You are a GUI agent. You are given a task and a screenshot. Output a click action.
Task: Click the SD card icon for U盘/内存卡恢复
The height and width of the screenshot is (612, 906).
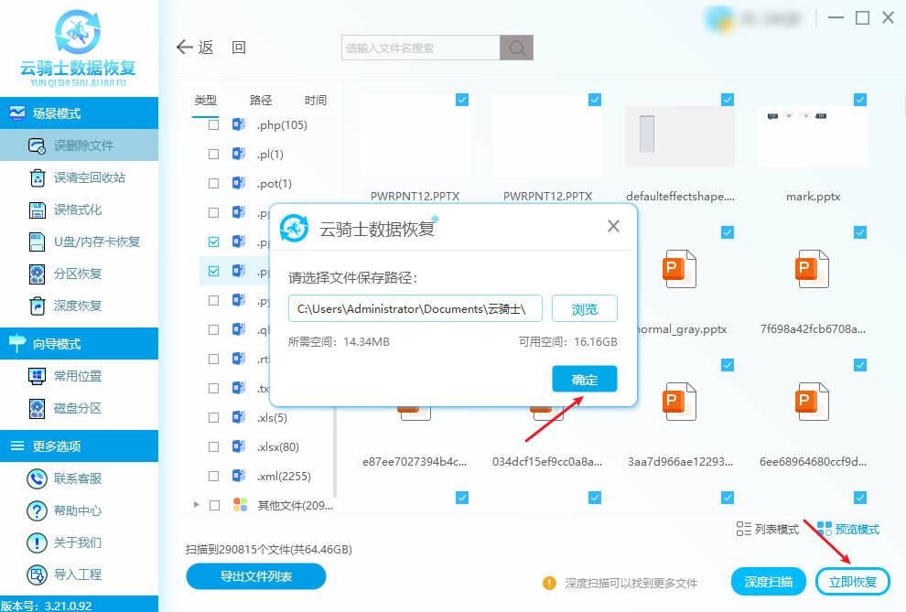(x=37, y=242)
